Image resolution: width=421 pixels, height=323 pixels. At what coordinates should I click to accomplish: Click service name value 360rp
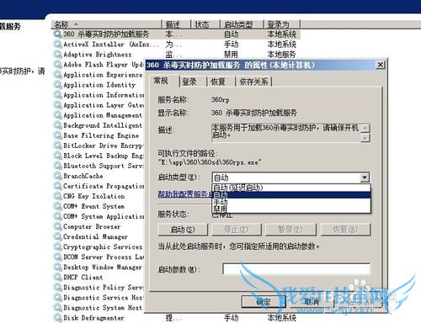pyautogui.click(x=221, y=99)
